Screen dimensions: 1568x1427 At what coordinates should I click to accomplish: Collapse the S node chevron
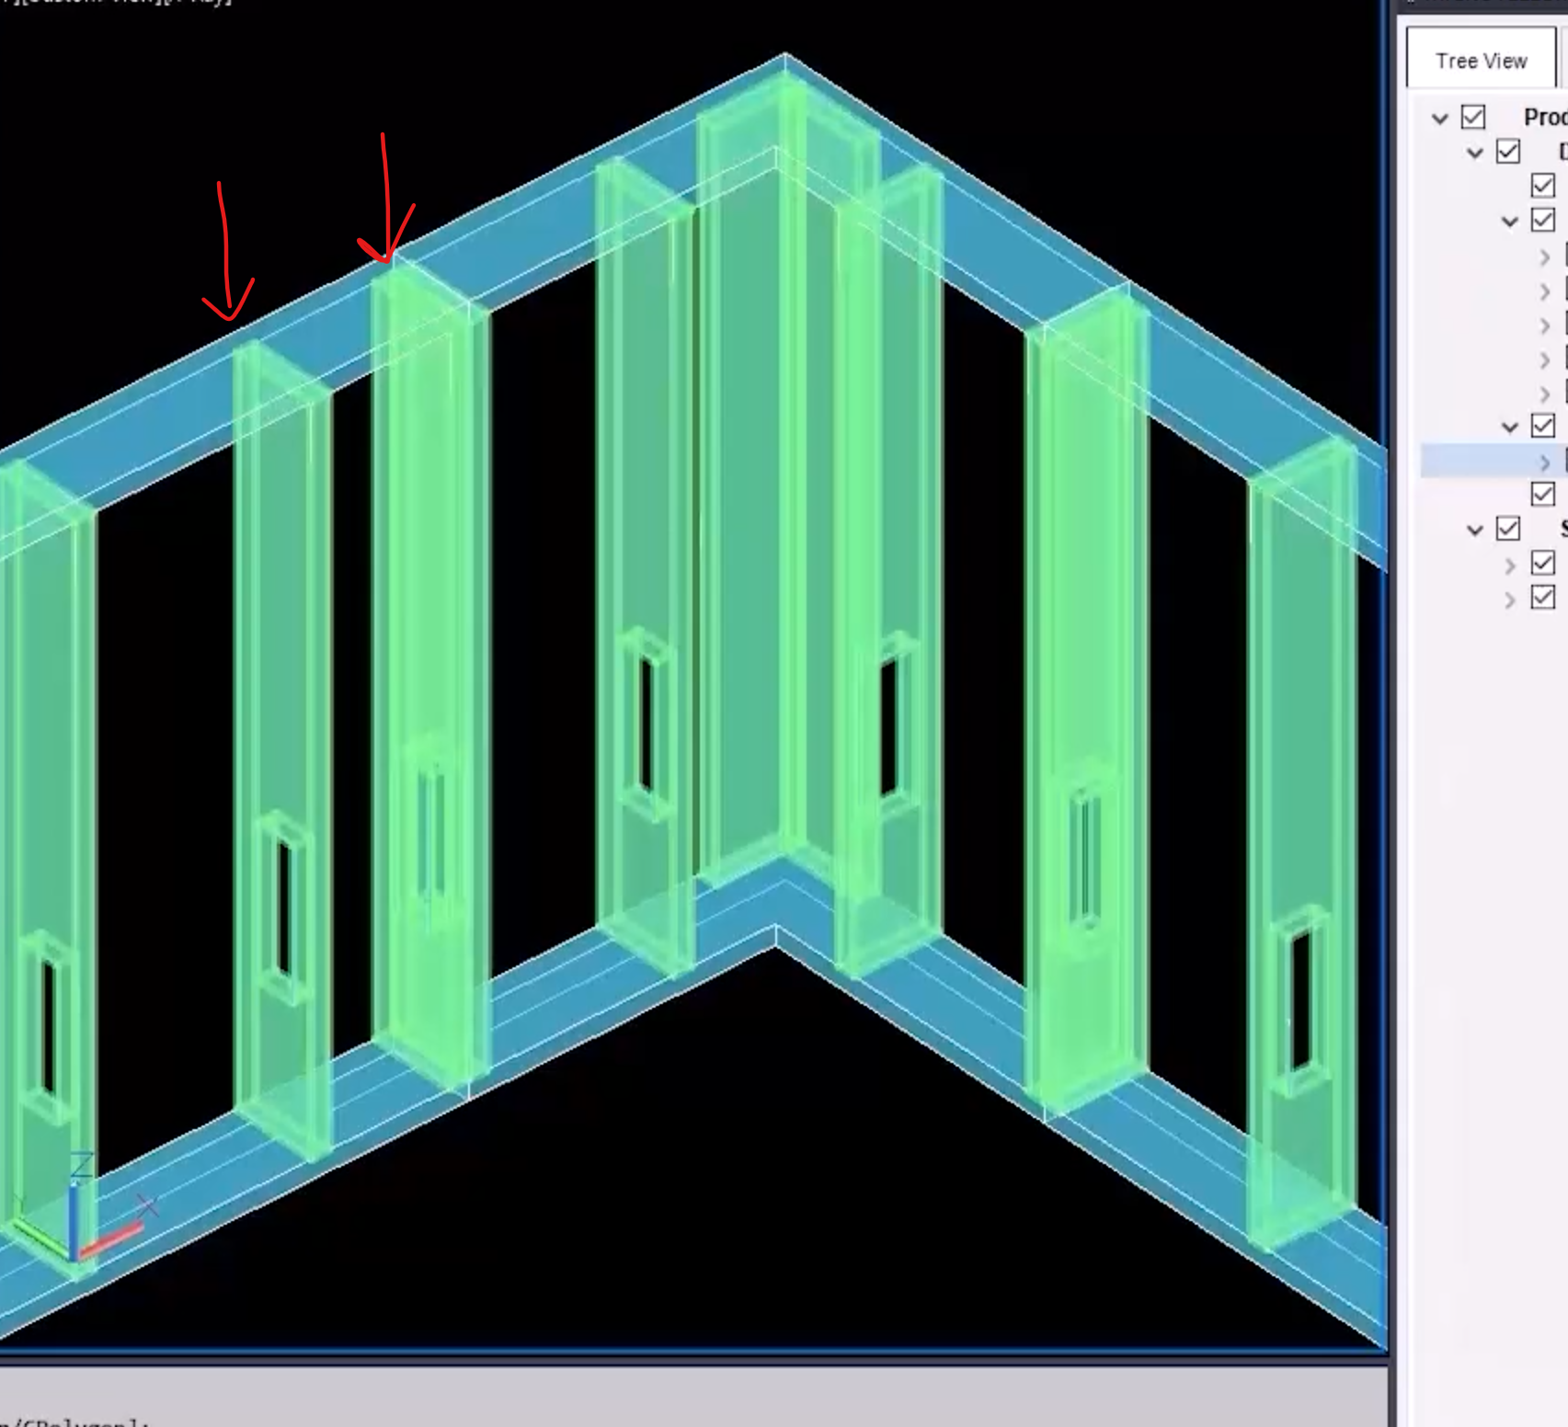(1475, 530)
